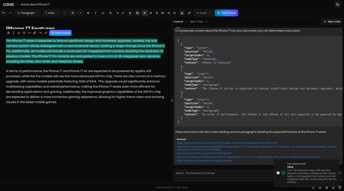Image resolution: width=344 pixels, height=191 pixels.
Task: Italicize the selection via floating toolbar
Action: click(14, 33)
